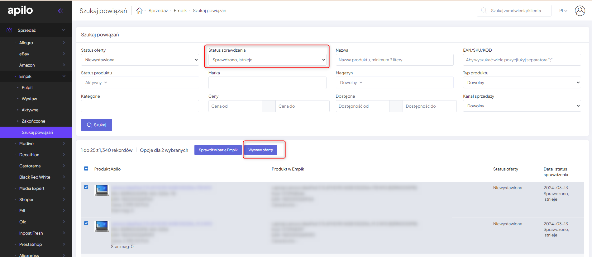Open the user profile avatar icon
592x257 pixels.
click(580, 11)
